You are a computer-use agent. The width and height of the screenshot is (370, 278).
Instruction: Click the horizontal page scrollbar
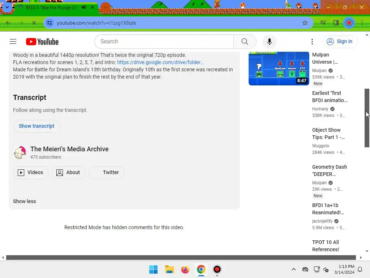(181, 257)
